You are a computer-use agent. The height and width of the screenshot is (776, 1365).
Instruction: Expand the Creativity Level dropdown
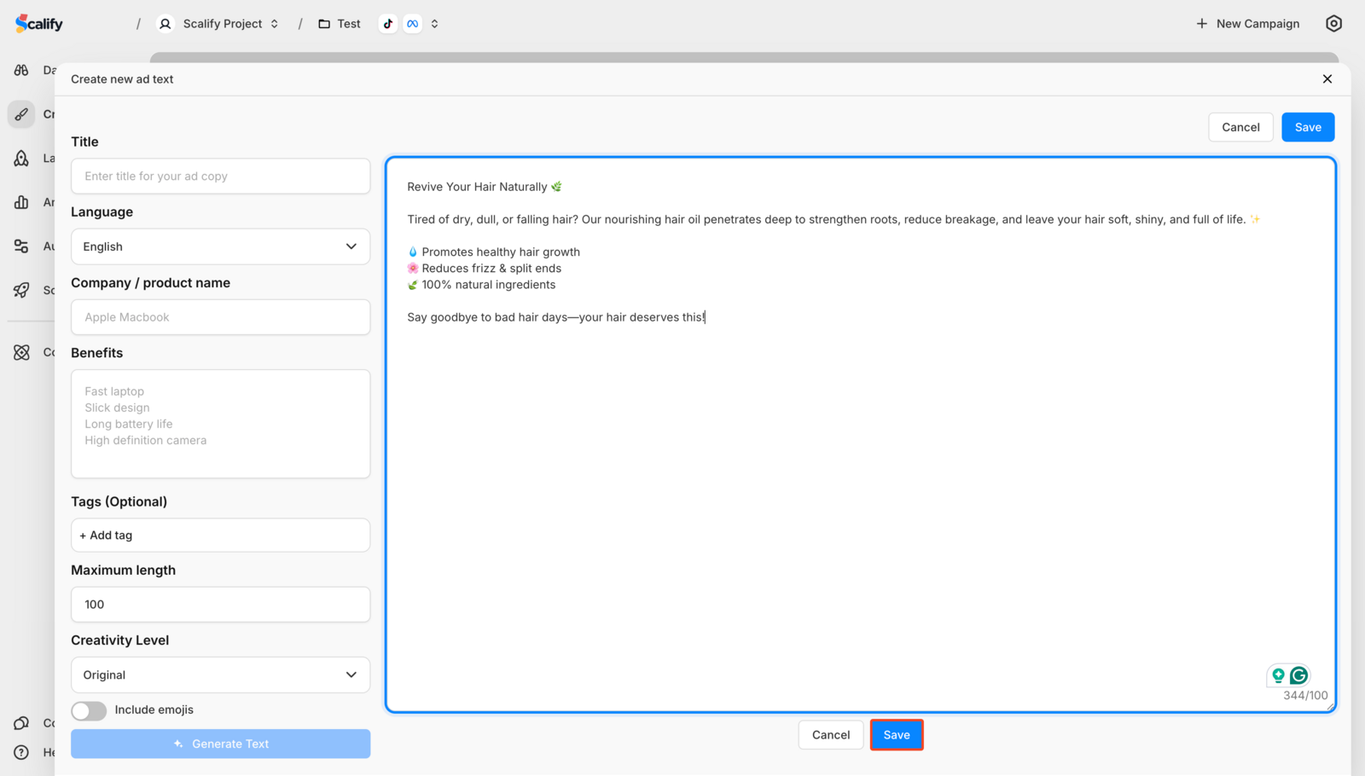click(x=220, y=675)
